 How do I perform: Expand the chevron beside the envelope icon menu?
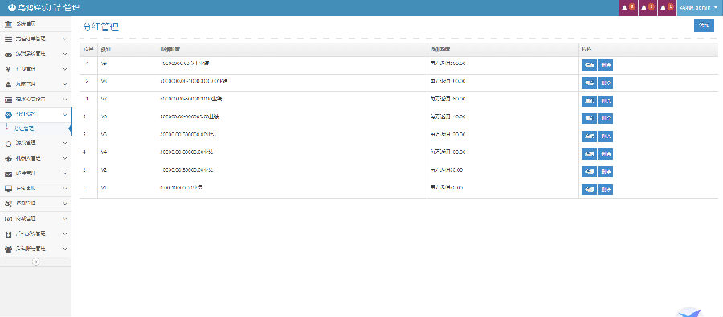(x=65, y=173)
